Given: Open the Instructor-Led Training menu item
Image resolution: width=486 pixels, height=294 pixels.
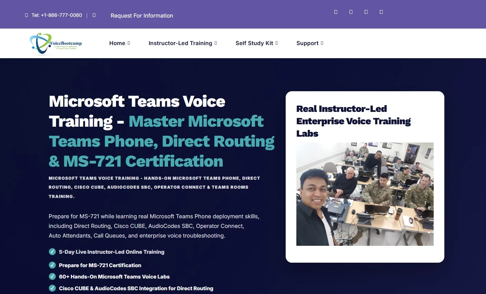Looking at the screenshot, I should coord(180,43).
